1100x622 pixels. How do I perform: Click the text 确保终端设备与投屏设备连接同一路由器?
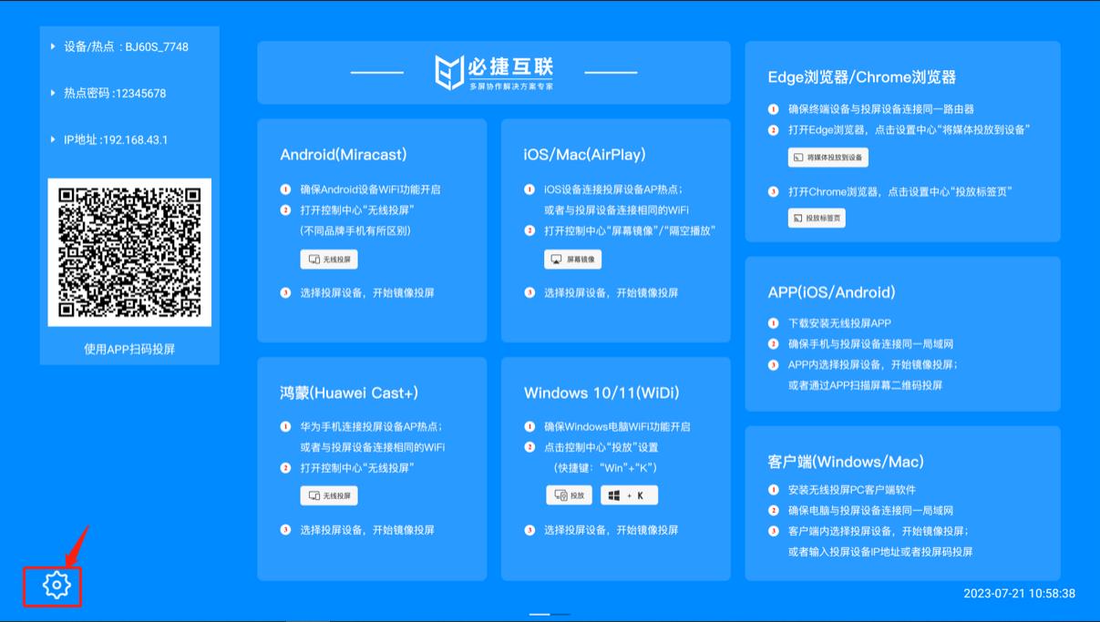pos(881,109)
